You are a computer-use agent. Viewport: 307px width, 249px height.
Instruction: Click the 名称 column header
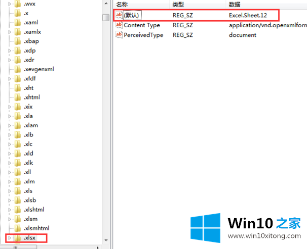[122, 4]
